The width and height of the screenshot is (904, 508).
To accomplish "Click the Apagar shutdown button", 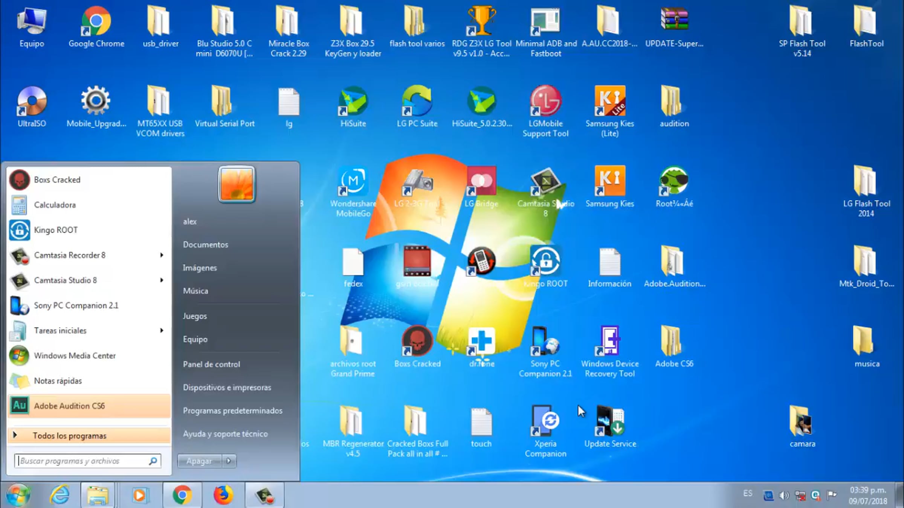I will click(199, 461).
